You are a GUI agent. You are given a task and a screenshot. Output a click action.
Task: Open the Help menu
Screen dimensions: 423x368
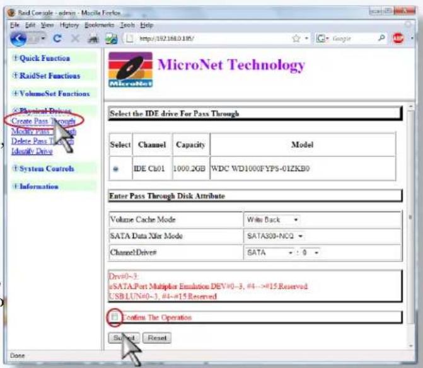click(x=146, y=25)
